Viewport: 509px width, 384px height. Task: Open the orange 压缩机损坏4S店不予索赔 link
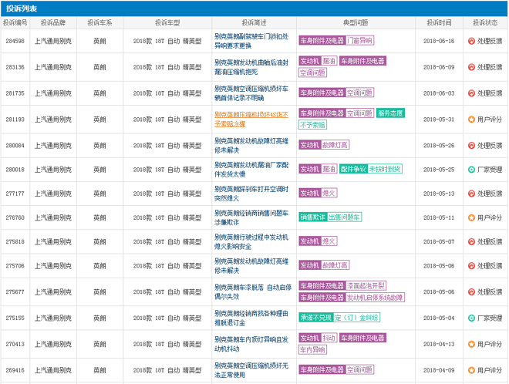point(251,120)
